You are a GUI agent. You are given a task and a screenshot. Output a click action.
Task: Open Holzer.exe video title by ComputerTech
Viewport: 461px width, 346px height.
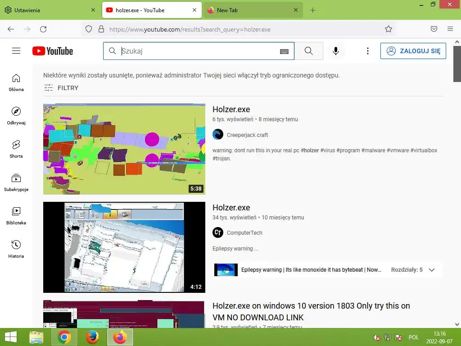[x=231, y=207]
